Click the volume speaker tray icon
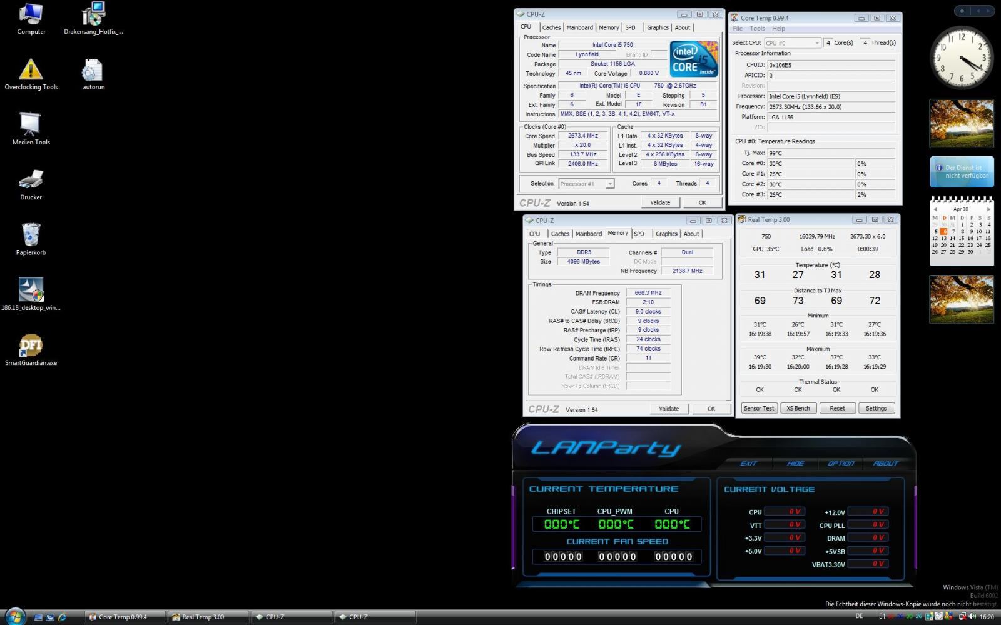1001x625 pixels. point(973,617)
